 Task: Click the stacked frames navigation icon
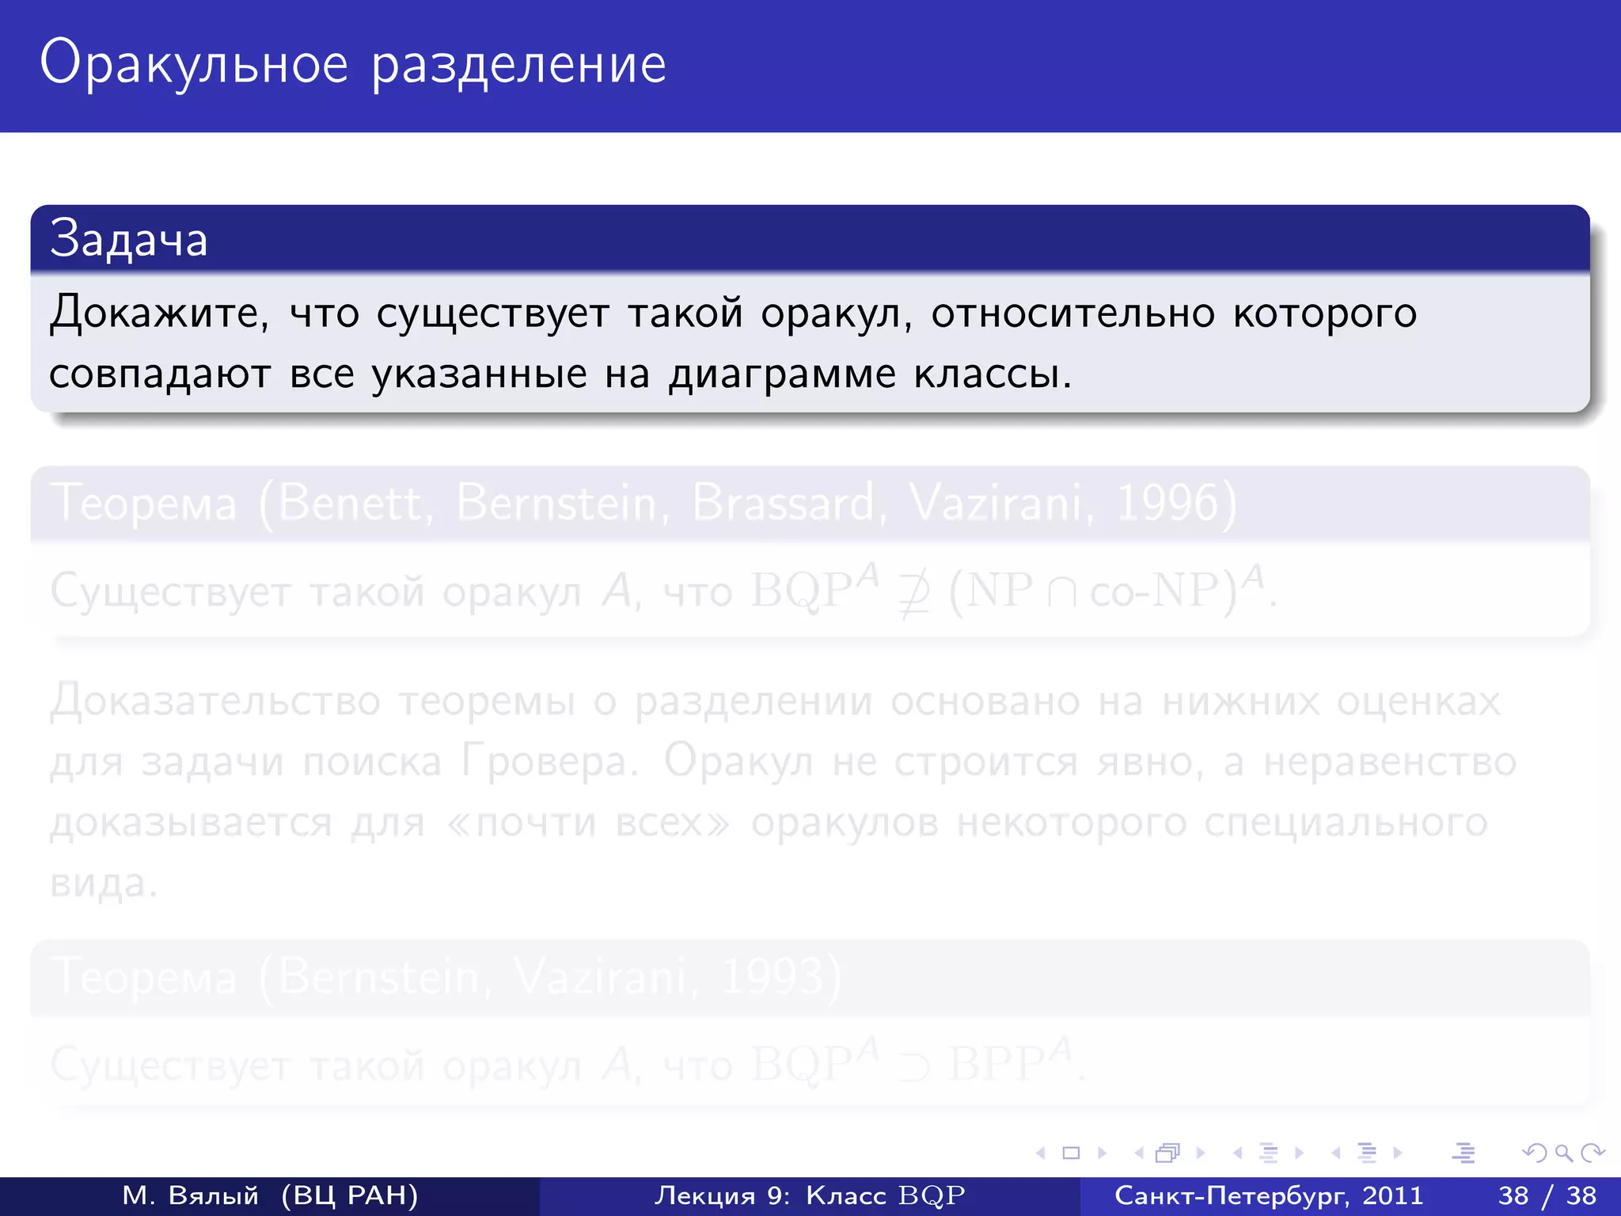coord(1168,1153)
